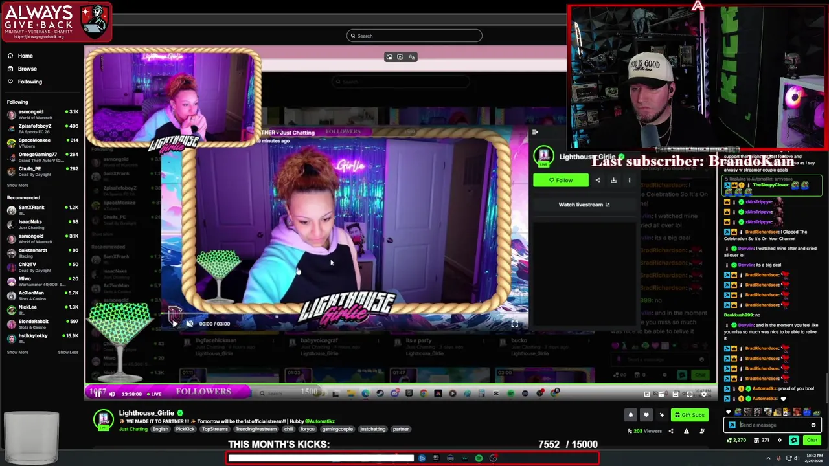Collapse the clip sidebar arrow
This screenshot has height=466, width=829.
pyautogui.click(x=535, y=132)
